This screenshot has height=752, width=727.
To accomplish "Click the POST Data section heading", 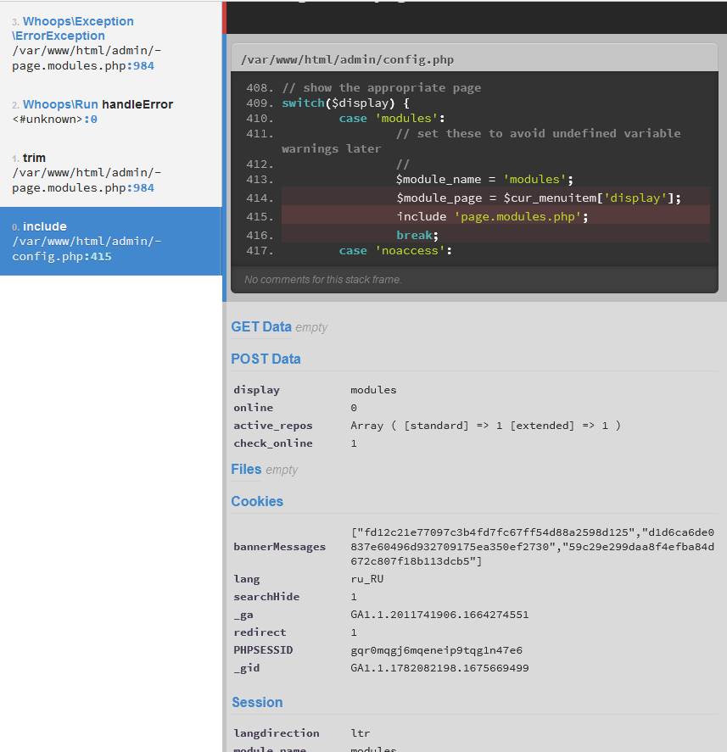I will click(266, 359).
